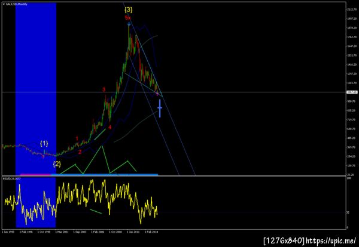Click the 23.20 price scale label

pos(351,175)
